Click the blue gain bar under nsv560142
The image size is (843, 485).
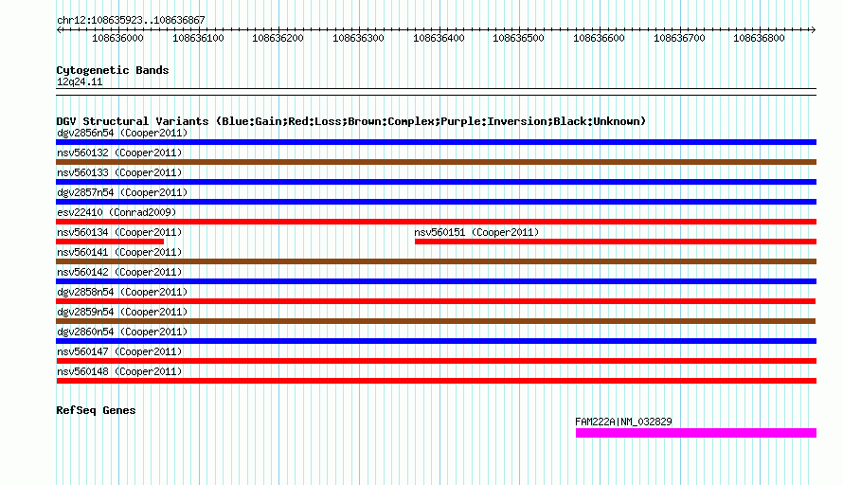(x=436, y=281)
